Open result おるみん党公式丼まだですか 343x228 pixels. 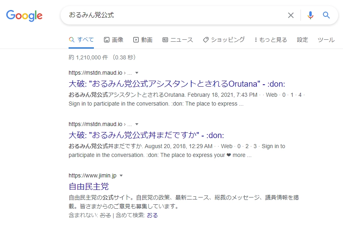tap(146, 135)
